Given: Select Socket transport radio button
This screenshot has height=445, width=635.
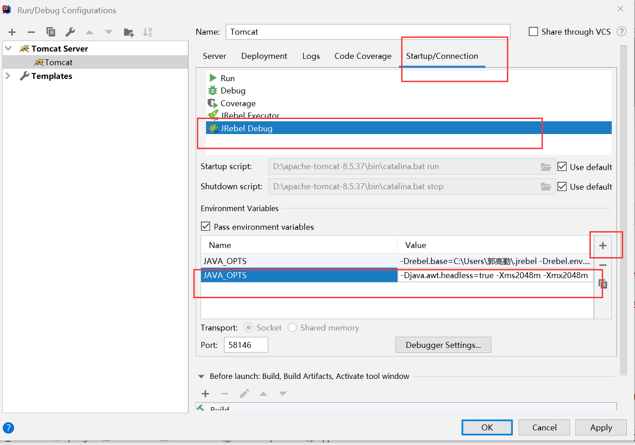Looking at the screenshot, I should point(248,328).
